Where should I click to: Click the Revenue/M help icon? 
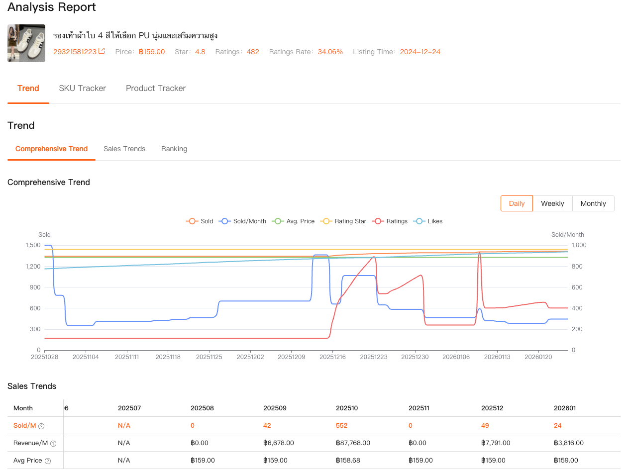click(x=53, y=443)
